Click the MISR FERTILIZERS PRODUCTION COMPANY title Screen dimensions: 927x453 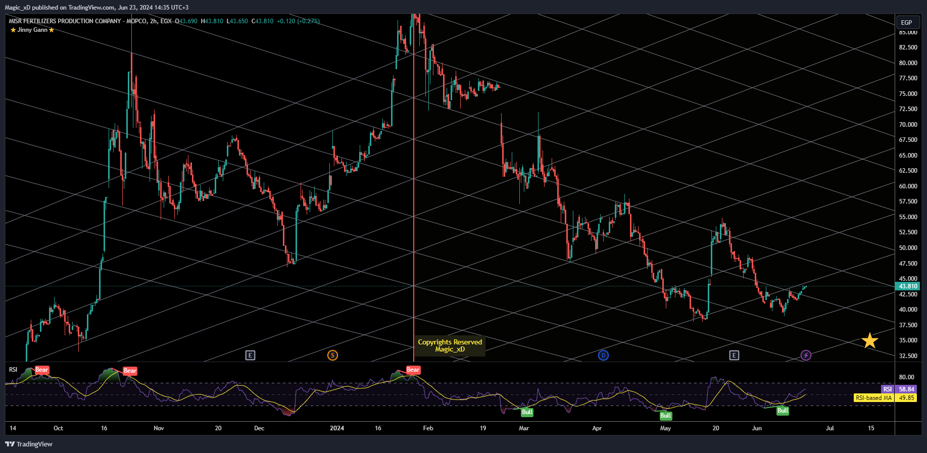tap(65, 21)
